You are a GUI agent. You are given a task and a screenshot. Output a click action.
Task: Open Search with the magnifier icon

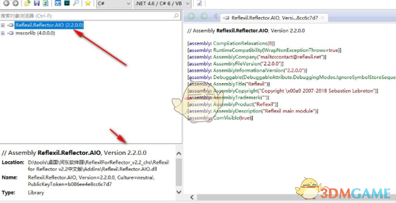coord(76,3)
